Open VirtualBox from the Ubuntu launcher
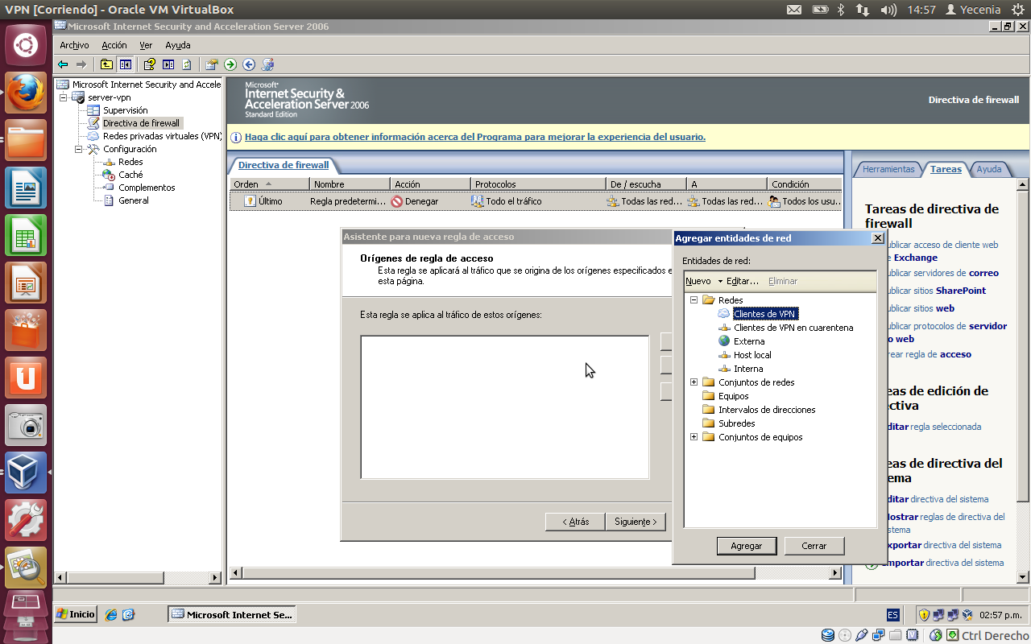The height and width of the screenshot is (644, 1031). click(x=26, y=473)
